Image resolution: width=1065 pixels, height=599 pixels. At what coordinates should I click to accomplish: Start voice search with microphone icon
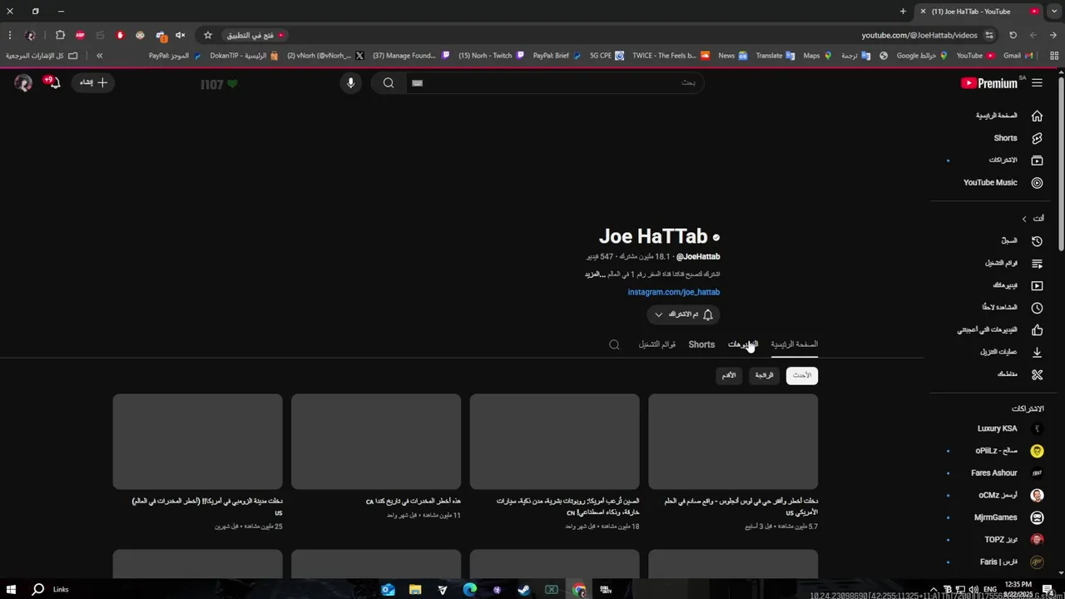pos(350,82)
